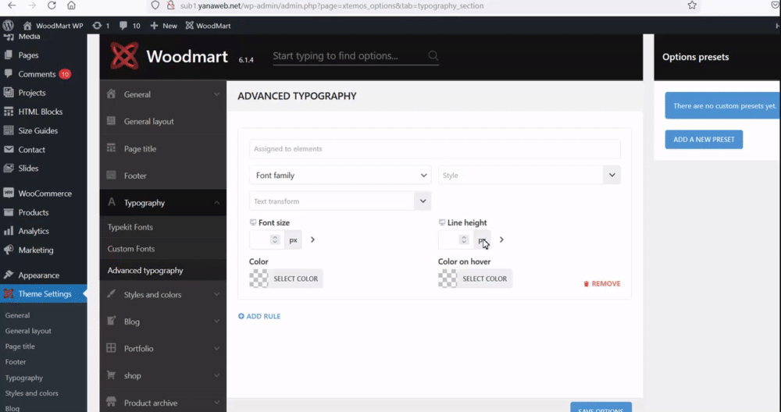The height and width of the screenshot is (412, 781).
Task: Click ADD A NEW PRESET button
Action: click(x=704, y=140)
